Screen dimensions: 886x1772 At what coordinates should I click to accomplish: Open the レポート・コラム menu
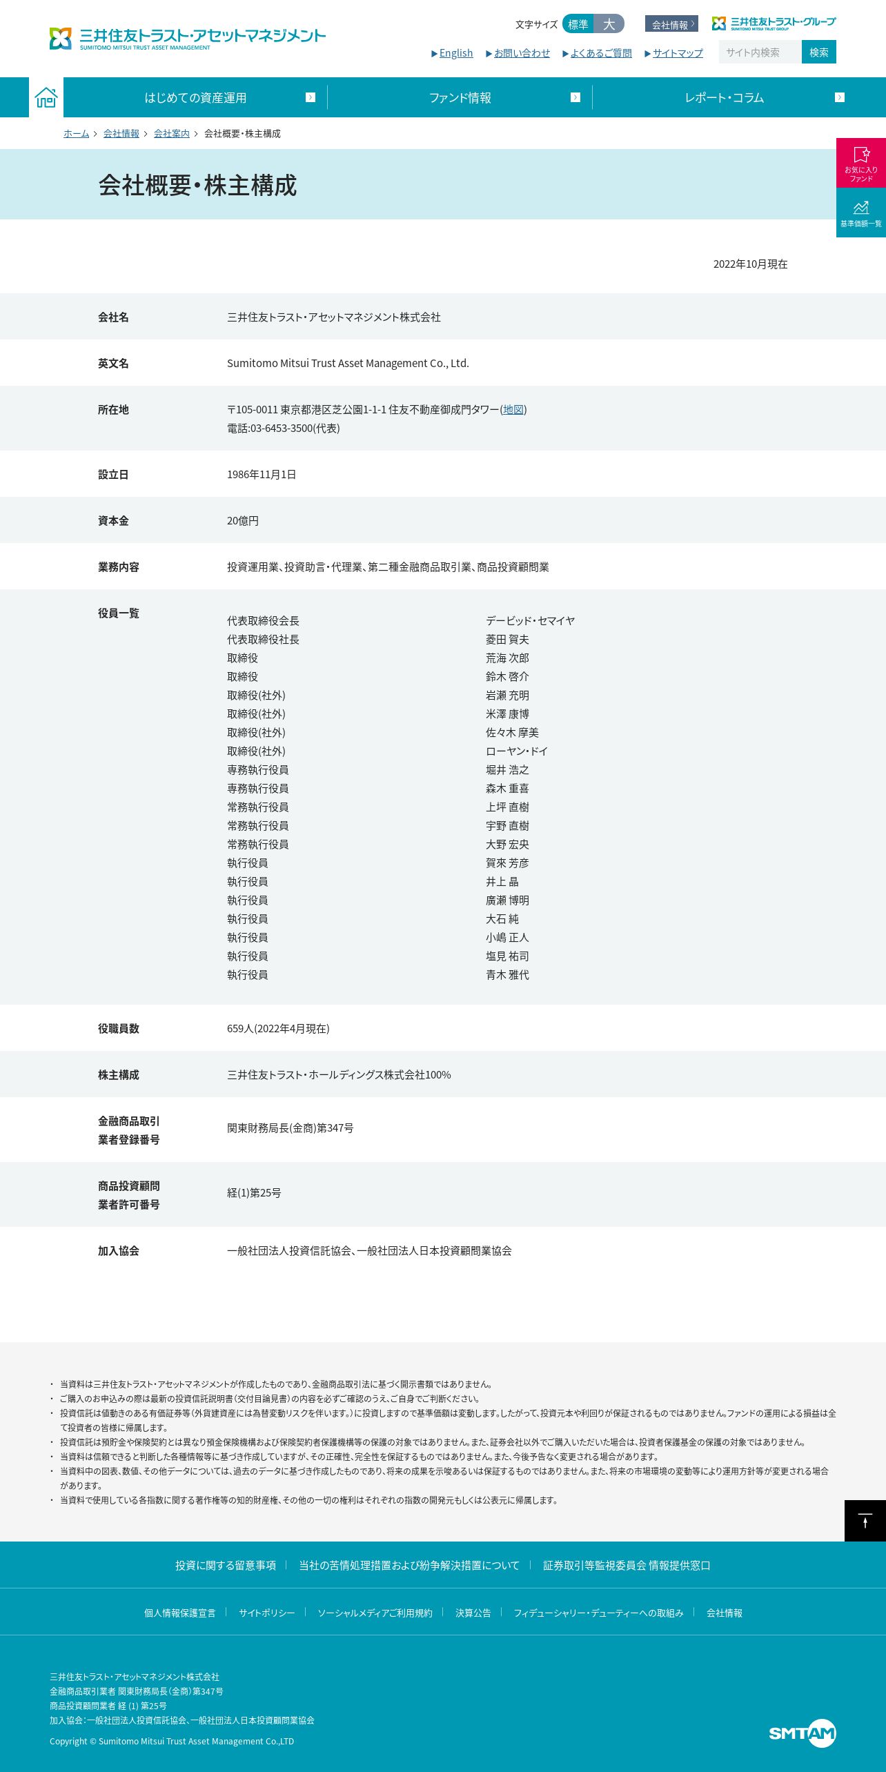[x=725, y=97]
